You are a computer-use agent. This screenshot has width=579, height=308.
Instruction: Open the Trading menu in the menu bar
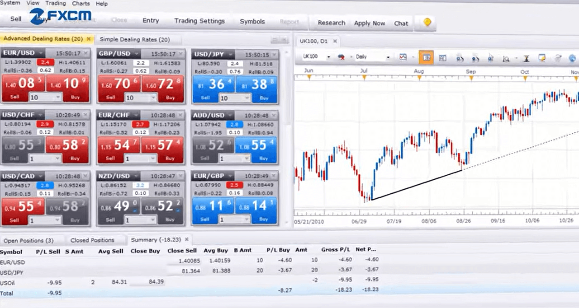pyautogui.click(x=55, y=3)
